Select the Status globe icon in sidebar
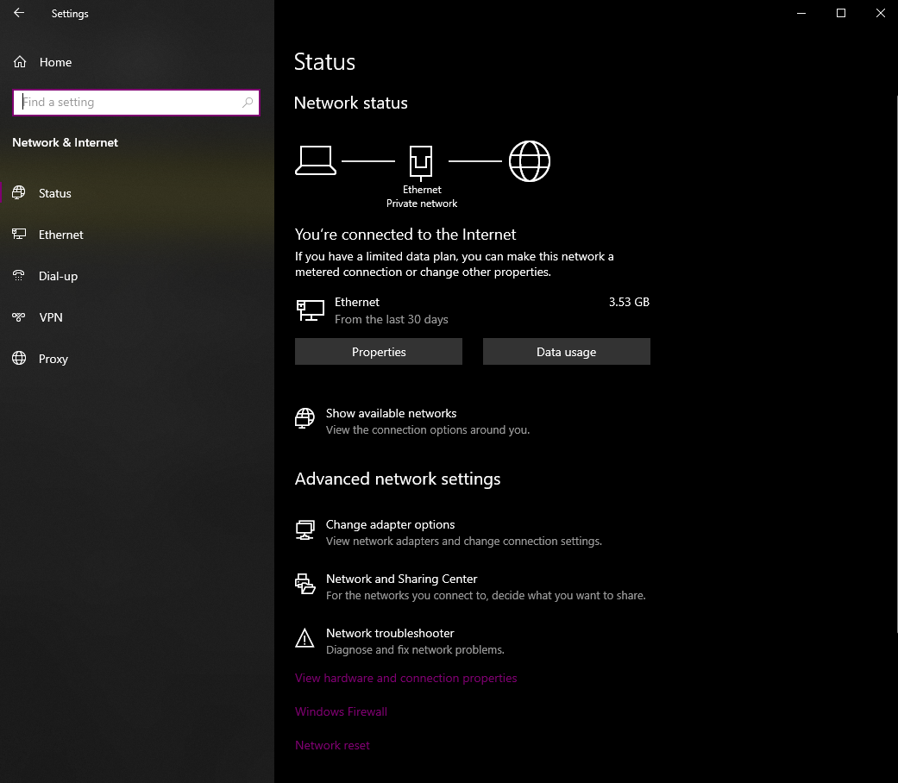Viewport: 898px width, 783px height. tap(19, 193)
